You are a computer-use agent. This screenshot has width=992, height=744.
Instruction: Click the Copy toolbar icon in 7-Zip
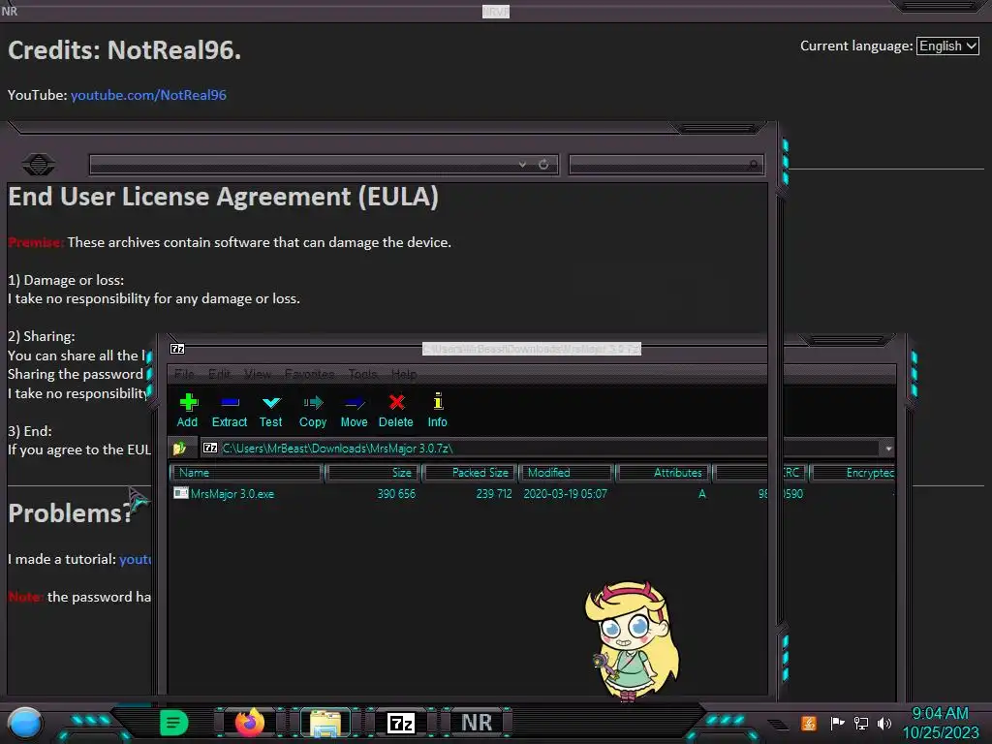point(313,411)
